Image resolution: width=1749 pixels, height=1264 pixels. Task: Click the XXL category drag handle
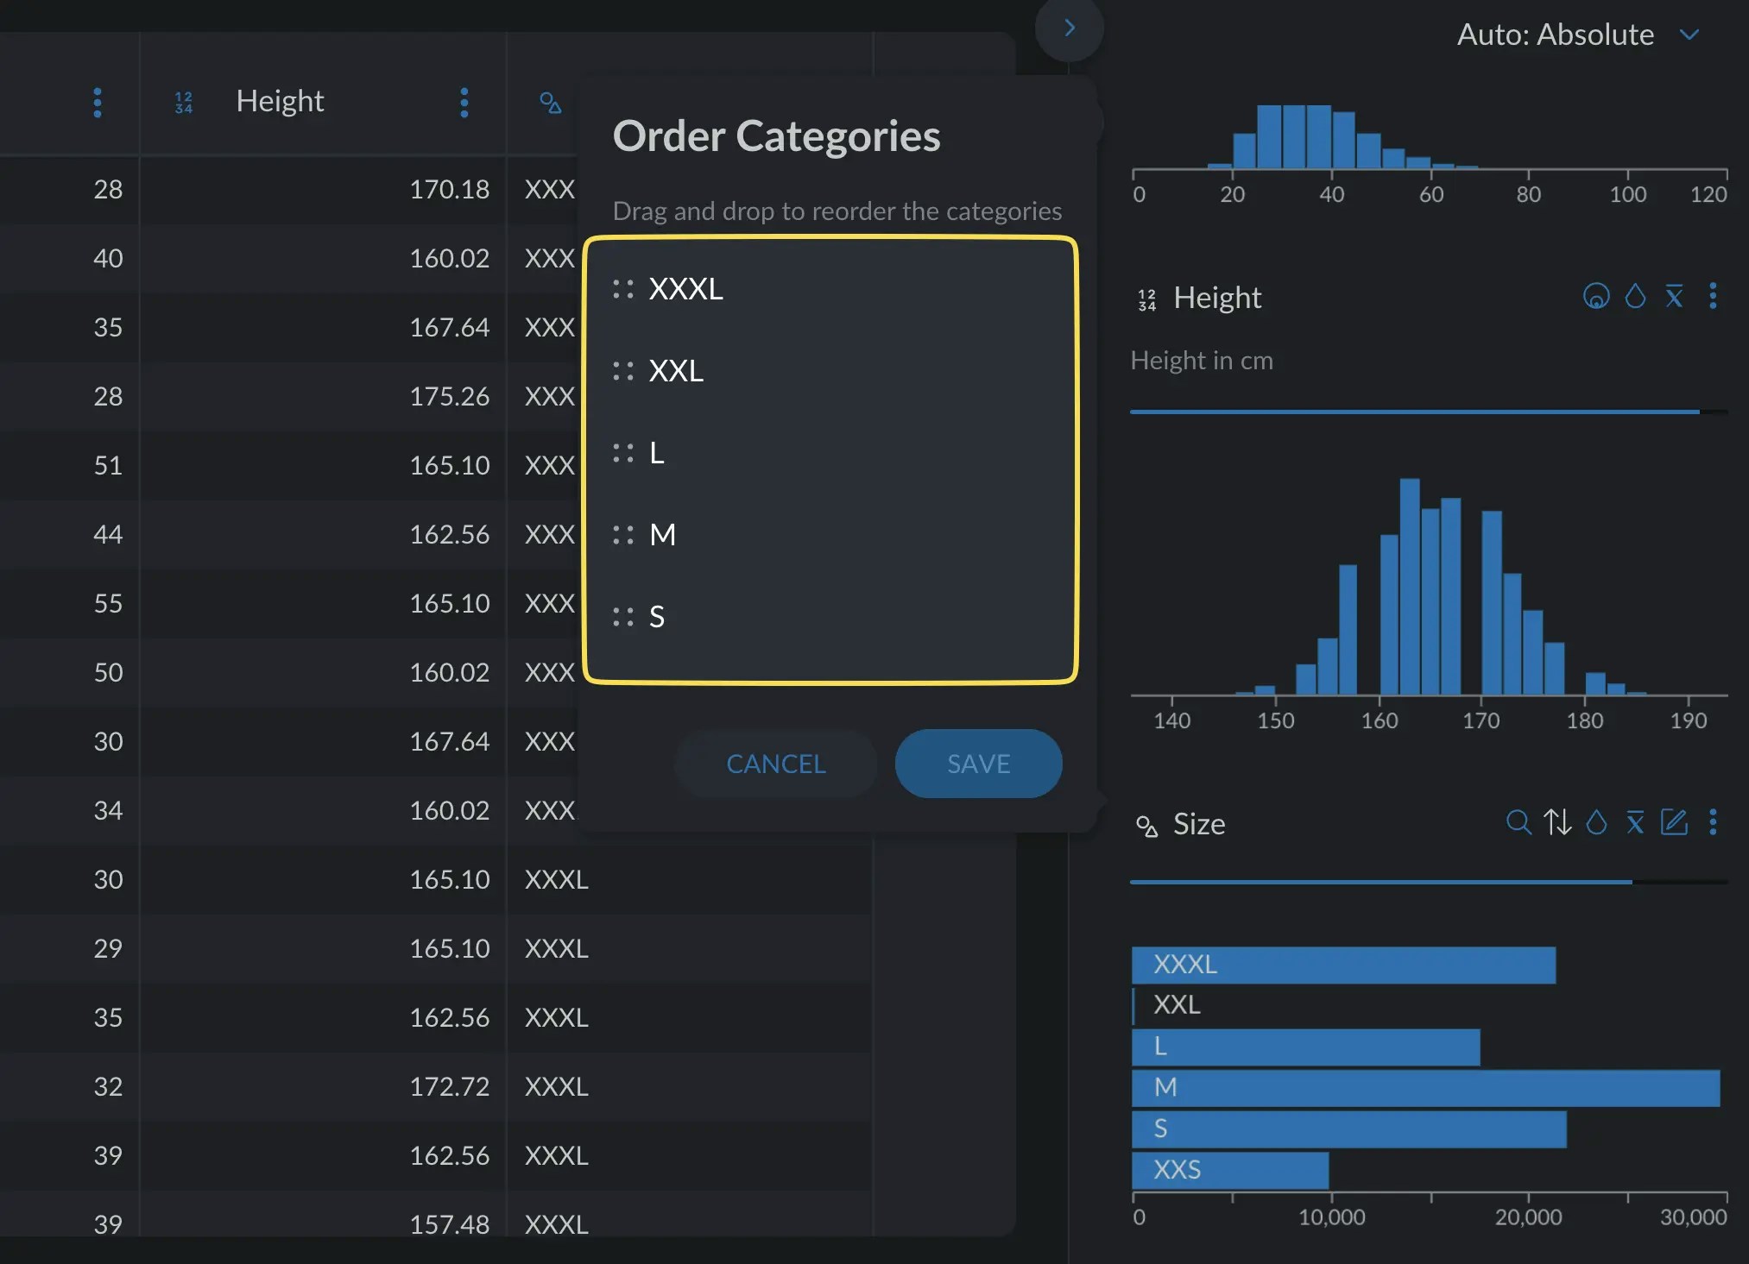click(623, 371)
